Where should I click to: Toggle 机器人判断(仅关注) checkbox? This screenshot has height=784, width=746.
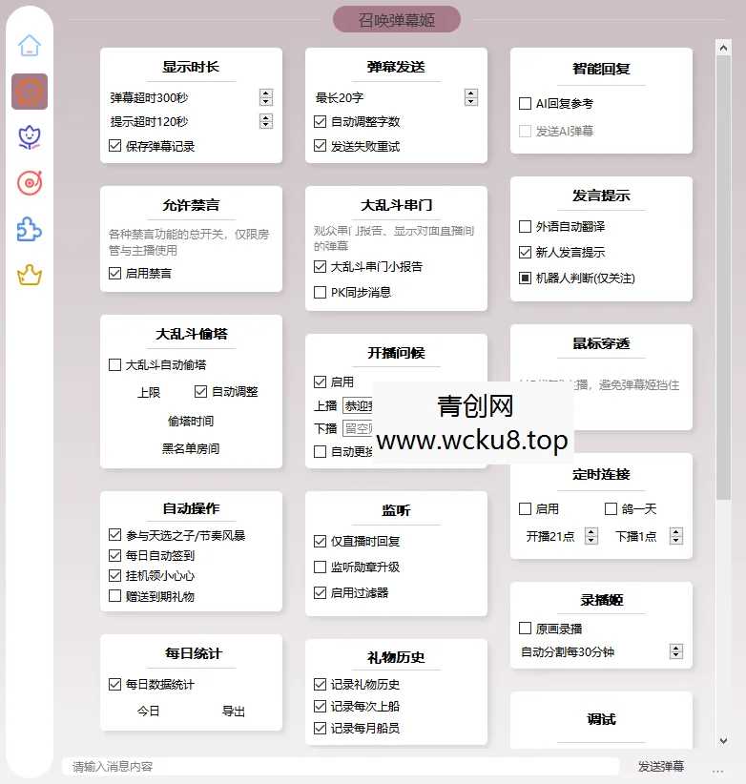point(525,278)
